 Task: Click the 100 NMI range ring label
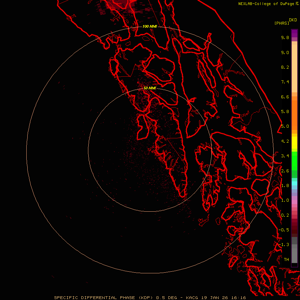point(150,26)
